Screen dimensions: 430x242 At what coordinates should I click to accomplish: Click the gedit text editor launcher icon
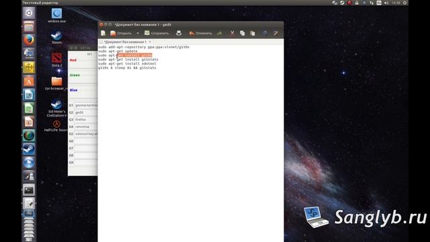pos(29,204)
